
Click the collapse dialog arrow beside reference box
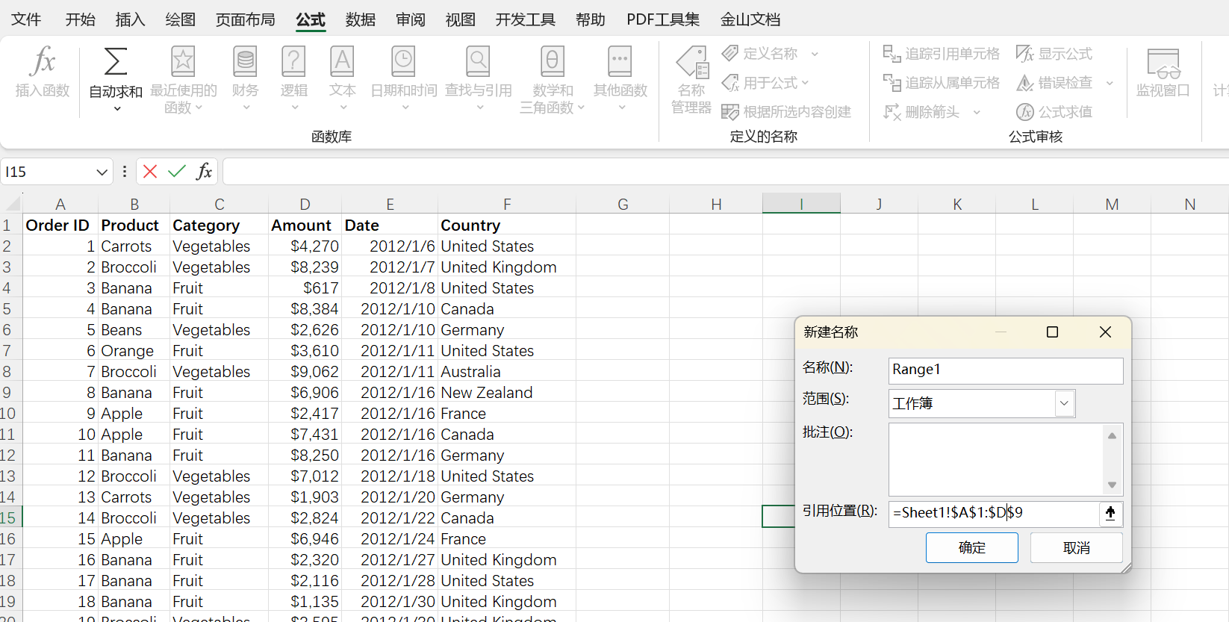click(1110, 513)
